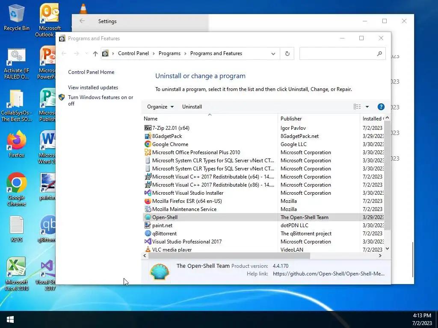Screen dimensions: 438x328
Task: Click publisher cell 'dotPDN LLC'
Action: tap(294, 225)
